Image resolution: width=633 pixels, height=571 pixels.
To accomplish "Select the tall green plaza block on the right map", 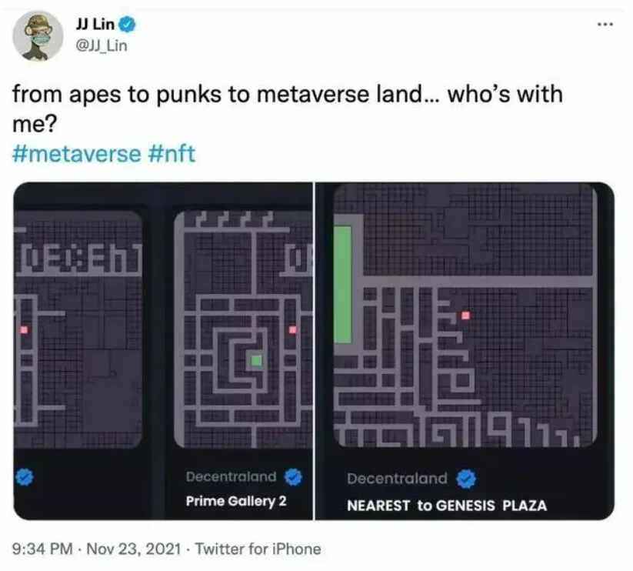I will [x=343, y=285].
